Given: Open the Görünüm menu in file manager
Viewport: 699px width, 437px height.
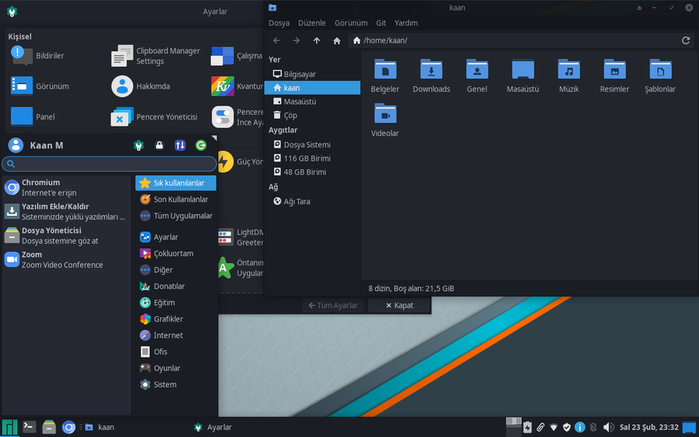Looking at the screenshot, I should coord(350,23).
